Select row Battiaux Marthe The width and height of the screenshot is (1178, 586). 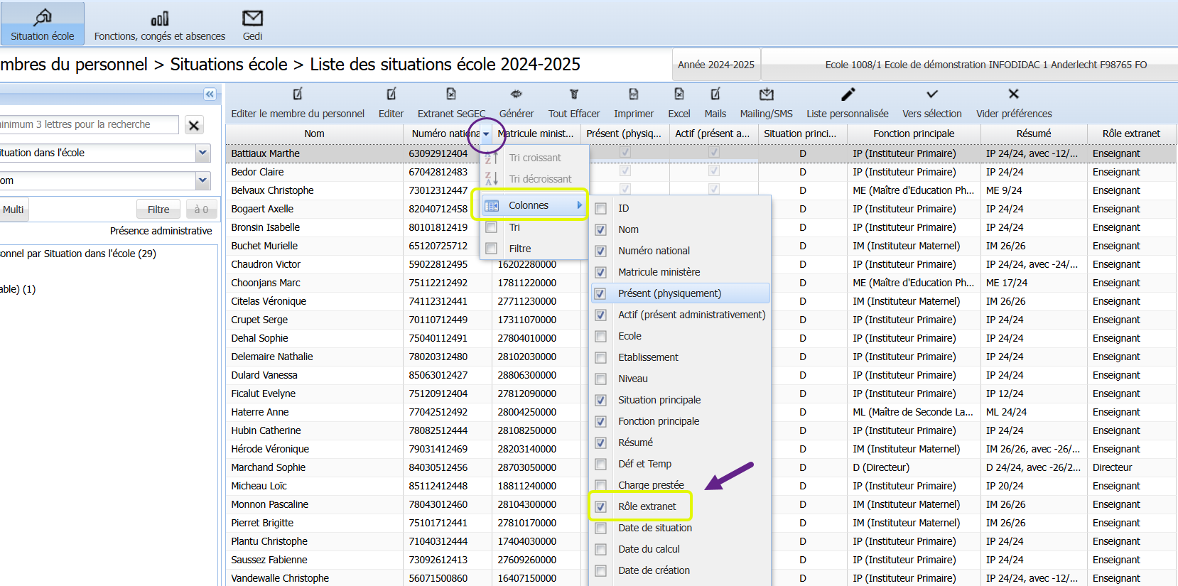coord(701,153)
